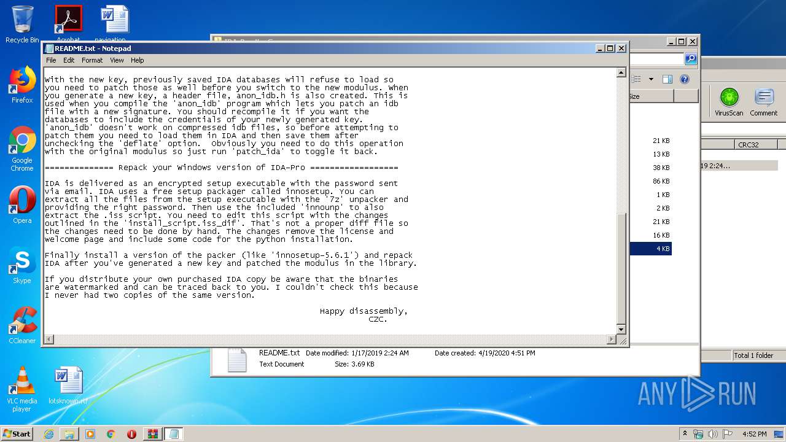The height and width of the screenshot is (442, 786).
Task: Select the CCleaner desktop shortcut
Action: click(22, 325)
